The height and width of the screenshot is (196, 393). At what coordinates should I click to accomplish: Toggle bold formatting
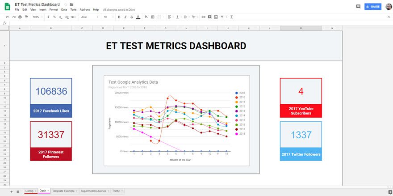[119, 17]
